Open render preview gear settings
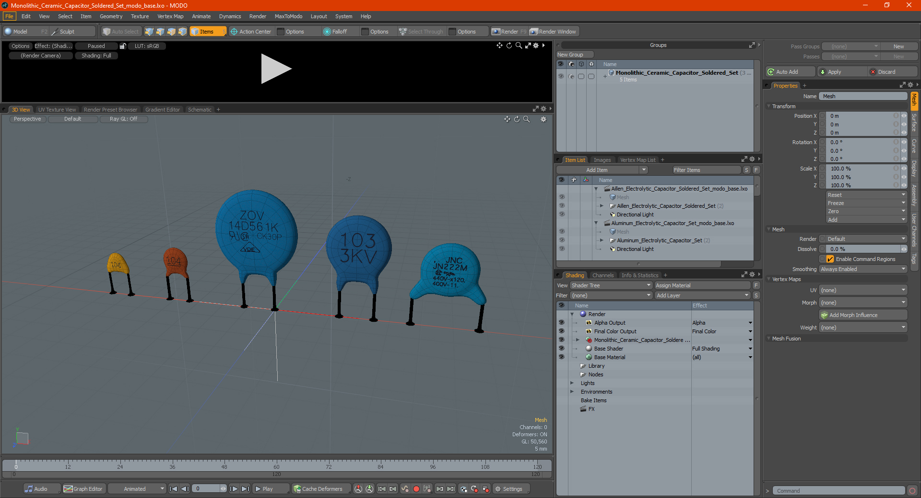Screen dimensions: 921x498 click(x=536, y=45)
